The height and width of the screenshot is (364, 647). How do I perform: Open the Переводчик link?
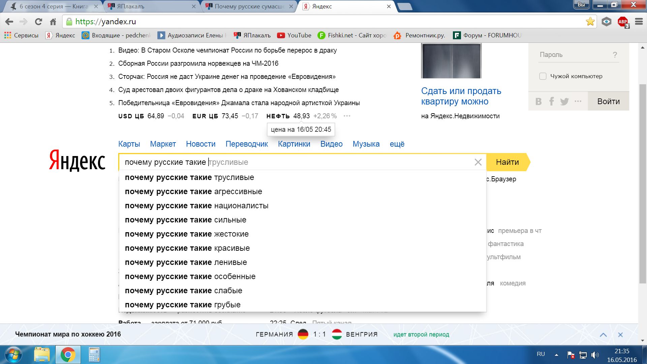pyautogui.click(x=247, y=144)
